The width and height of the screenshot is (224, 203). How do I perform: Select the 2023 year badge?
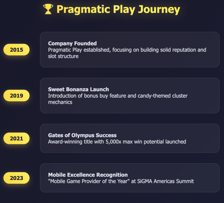click(16, 178)
